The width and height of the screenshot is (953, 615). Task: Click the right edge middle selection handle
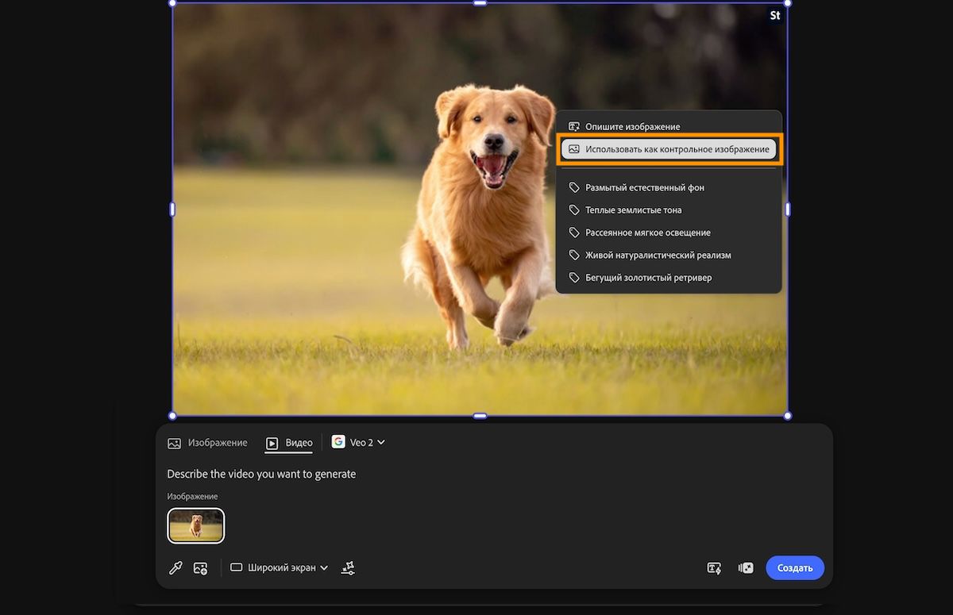point(788,209)
